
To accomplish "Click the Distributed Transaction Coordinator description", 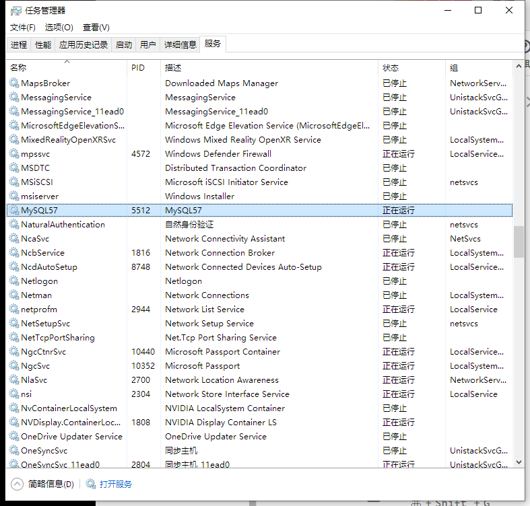I will [236, 168].
